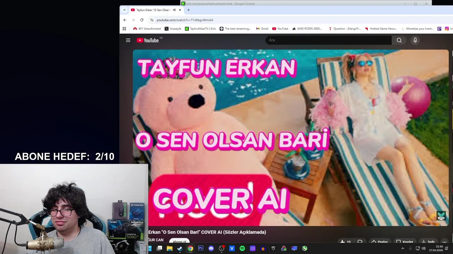Click the tray microphone icon

coord(410,248)
